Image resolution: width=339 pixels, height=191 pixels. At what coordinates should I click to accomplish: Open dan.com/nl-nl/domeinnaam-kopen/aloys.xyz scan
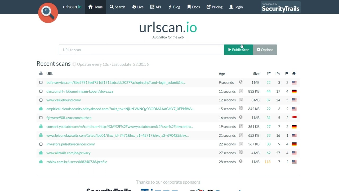tap(80, 91)
